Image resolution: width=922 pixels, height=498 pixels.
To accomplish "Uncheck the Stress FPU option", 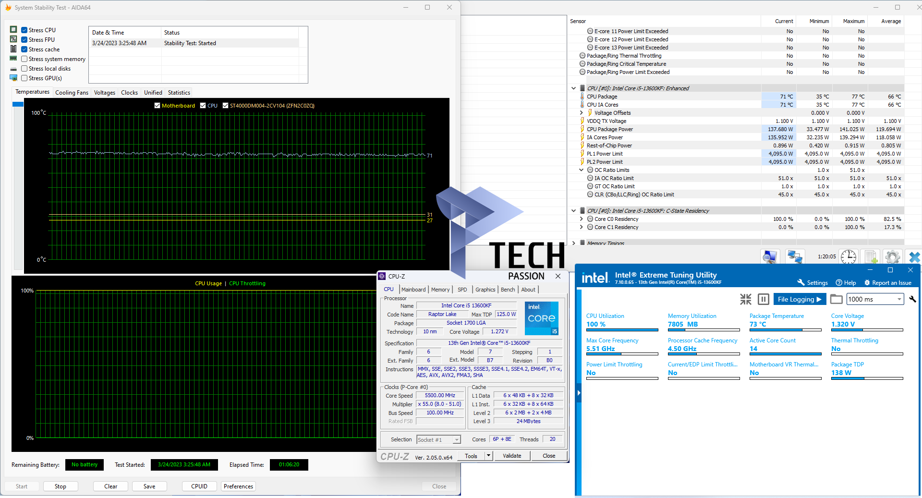I will click(24, 40).
